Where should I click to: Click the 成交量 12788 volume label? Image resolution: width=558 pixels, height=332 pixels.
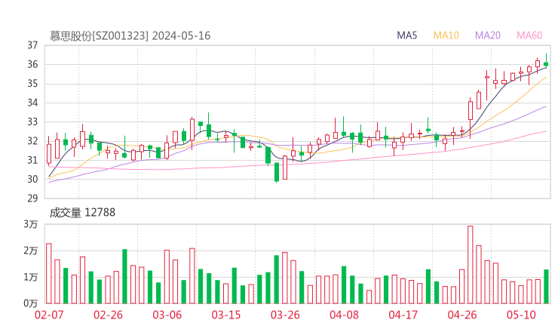82,213
